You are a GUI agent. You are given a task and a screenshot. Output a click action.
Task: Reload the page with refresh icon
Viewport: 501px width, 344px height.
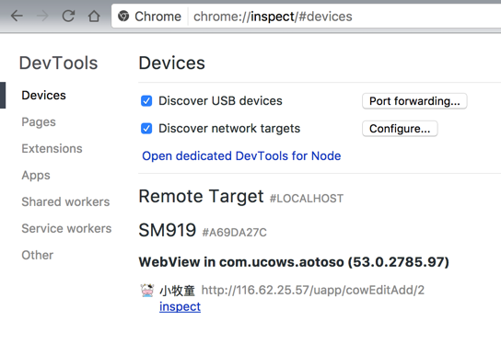(68, 16)
